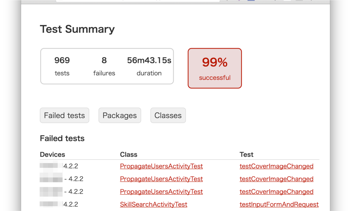Open PropagateUsersActivityTest link in third row

[x=161, y=192]
